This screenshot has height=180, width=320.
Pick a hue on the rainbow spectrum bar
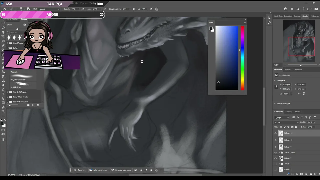[x=242, y=58]
